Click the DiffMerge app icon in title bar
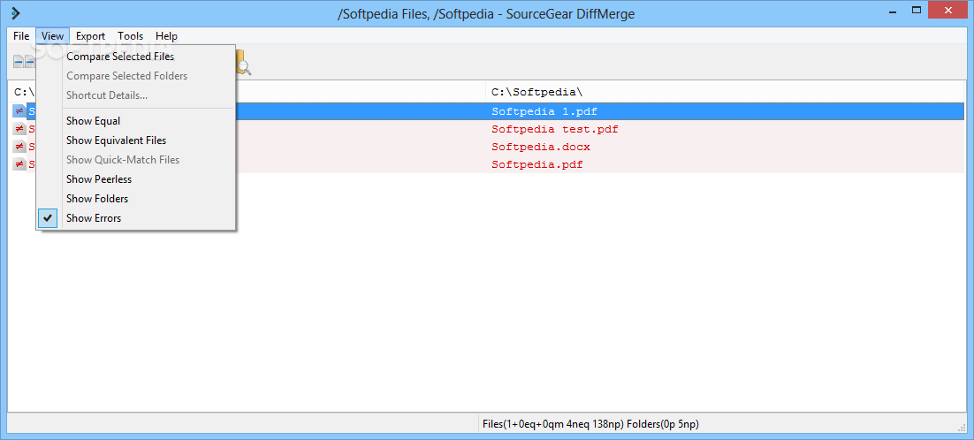 click(16, 13)
